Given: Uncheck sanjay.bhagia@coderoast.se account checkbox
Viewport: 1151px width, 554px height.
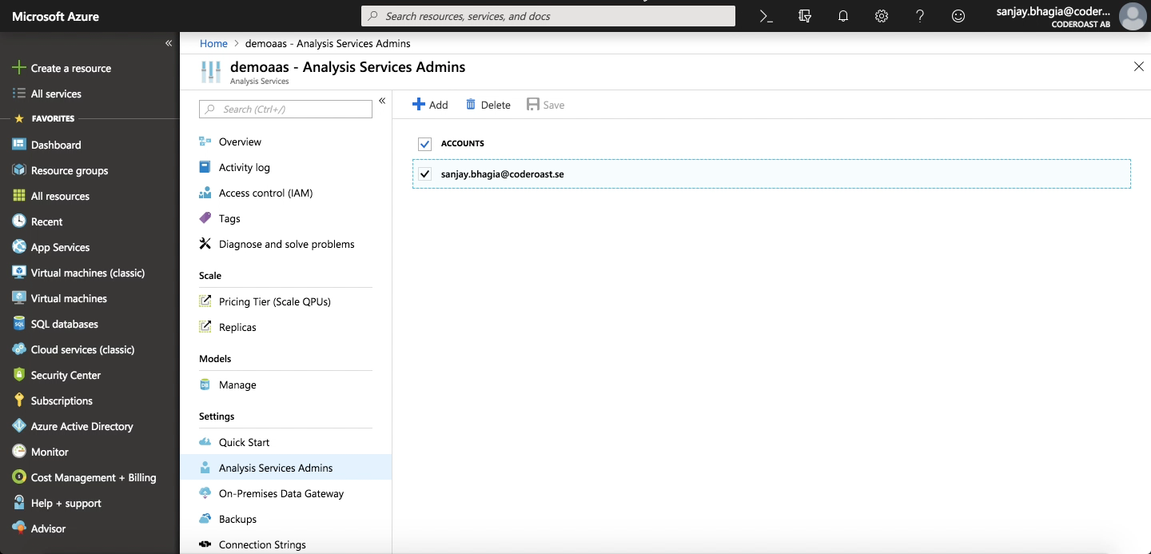Looking at the screenshot, I should 425,174.
